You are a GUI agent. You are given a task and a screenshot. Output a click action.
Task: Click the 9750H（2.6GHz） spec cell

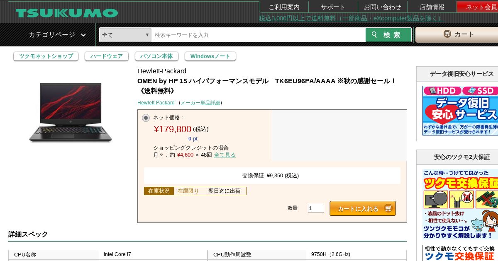click(x=356, y=254)
